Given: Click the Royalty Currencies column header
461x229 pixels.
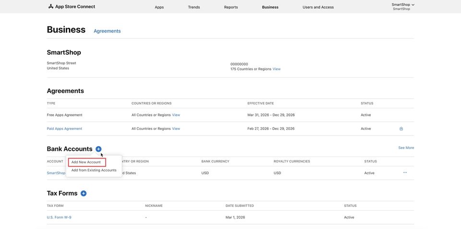Looking at the screenshot, I should pos(291,161).
